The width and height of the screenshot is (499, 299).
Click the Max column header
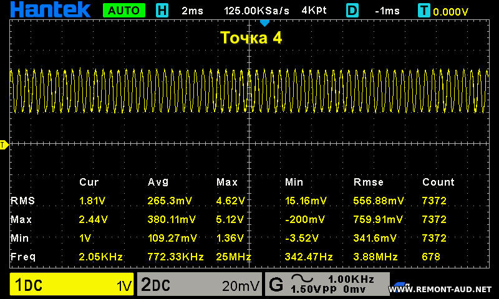tap(227, 182)
